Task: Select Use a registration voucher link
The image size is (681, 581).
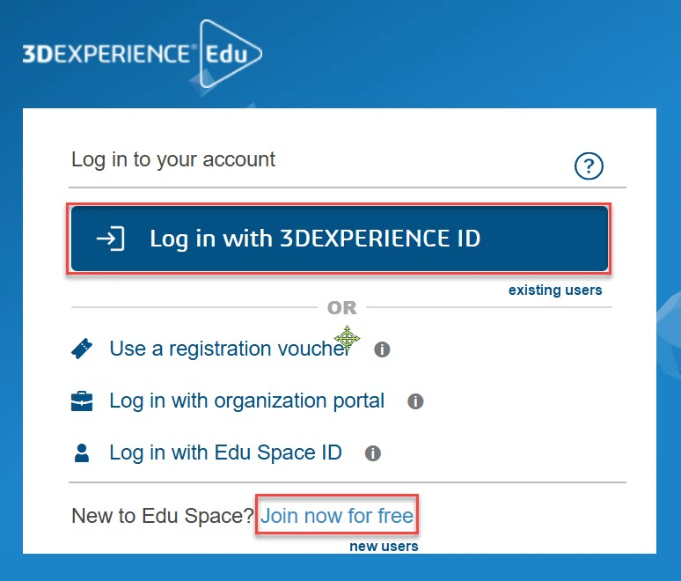Action: pyautogui.click(x=229, y=349)
